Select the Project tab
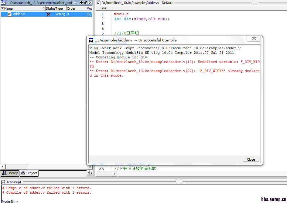 pos(29,173)
